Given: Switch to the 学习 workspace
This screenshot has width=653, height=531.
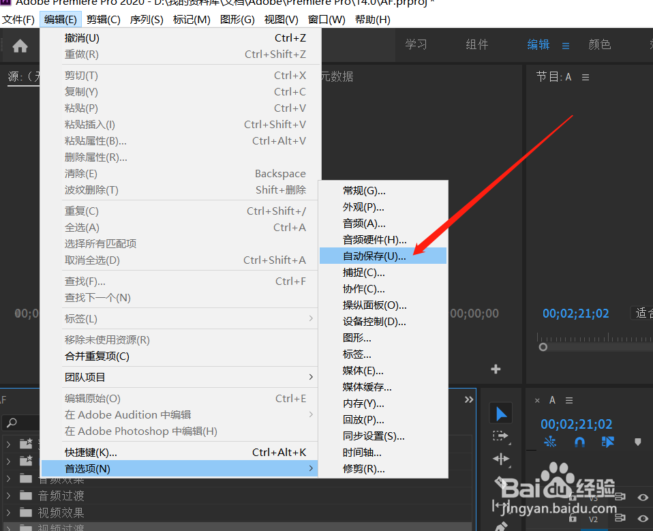Looking at the screenshot, I should pyautogui.click(x=416, y=44).
